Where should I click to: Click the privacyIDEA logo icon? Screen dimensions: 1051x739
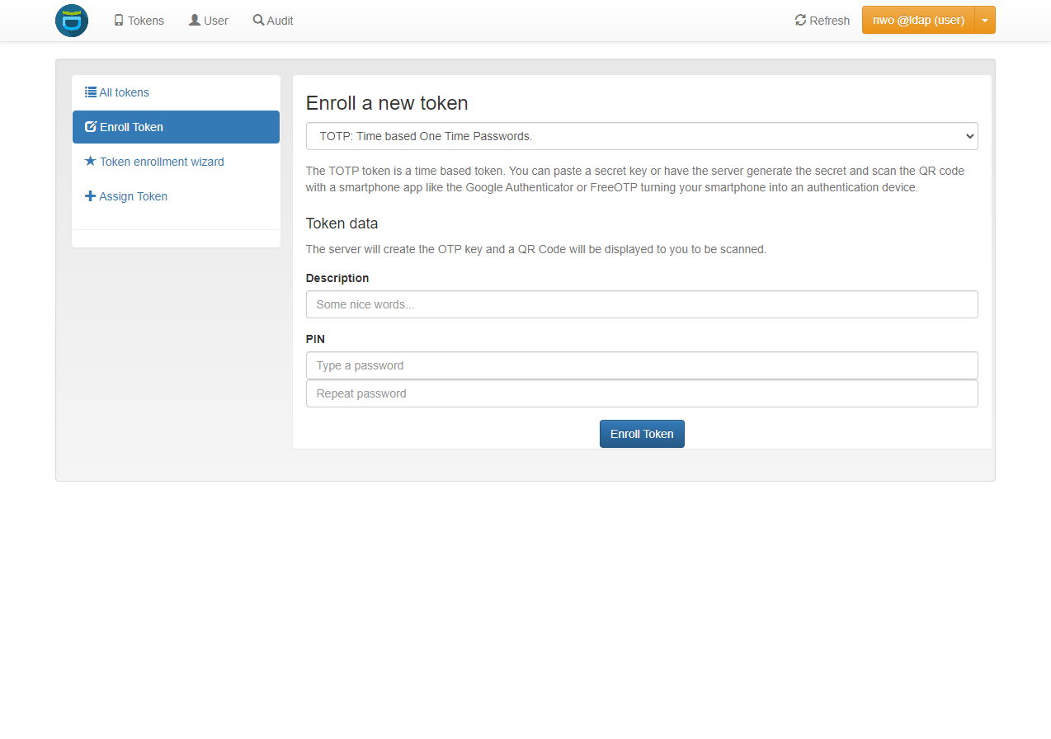(x=72, y=21)
